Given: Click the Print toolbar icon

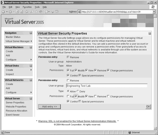Looking at the screenshot, I should coord(52,12).
